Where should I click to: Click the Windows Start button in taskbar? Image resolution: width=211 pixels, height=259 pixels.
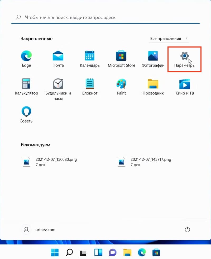click(55, 252)
